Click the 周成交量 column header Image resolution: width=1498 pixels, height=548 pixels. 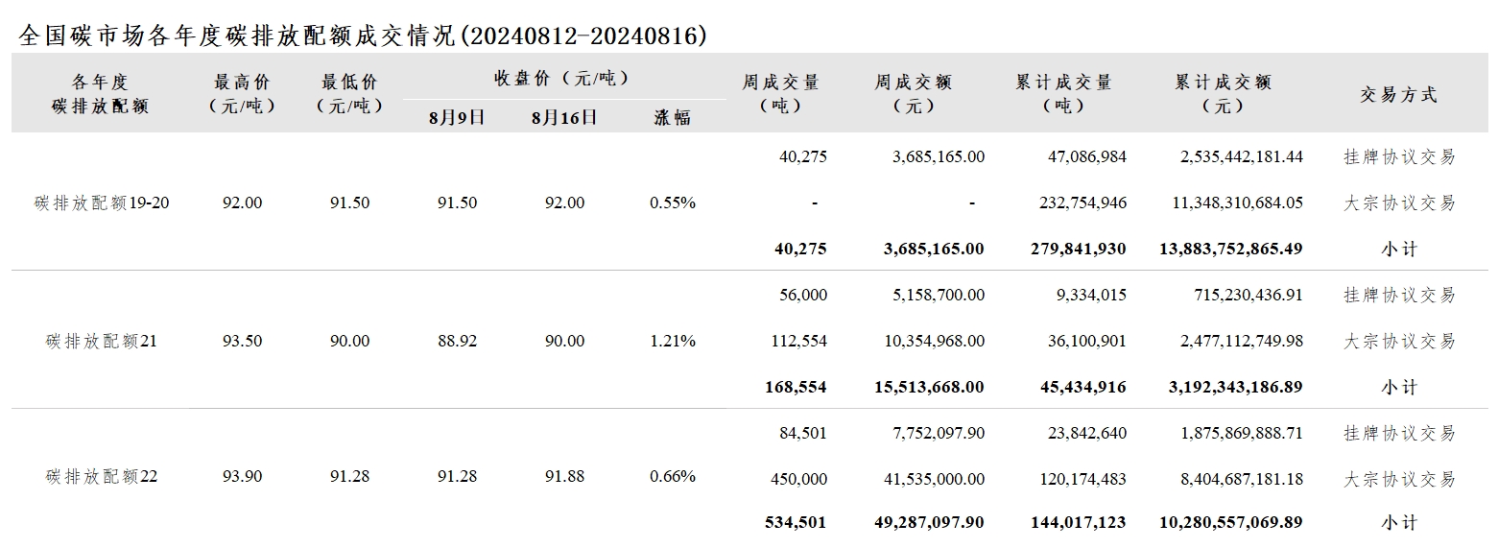pyautogui.click(x=780, y=94)
